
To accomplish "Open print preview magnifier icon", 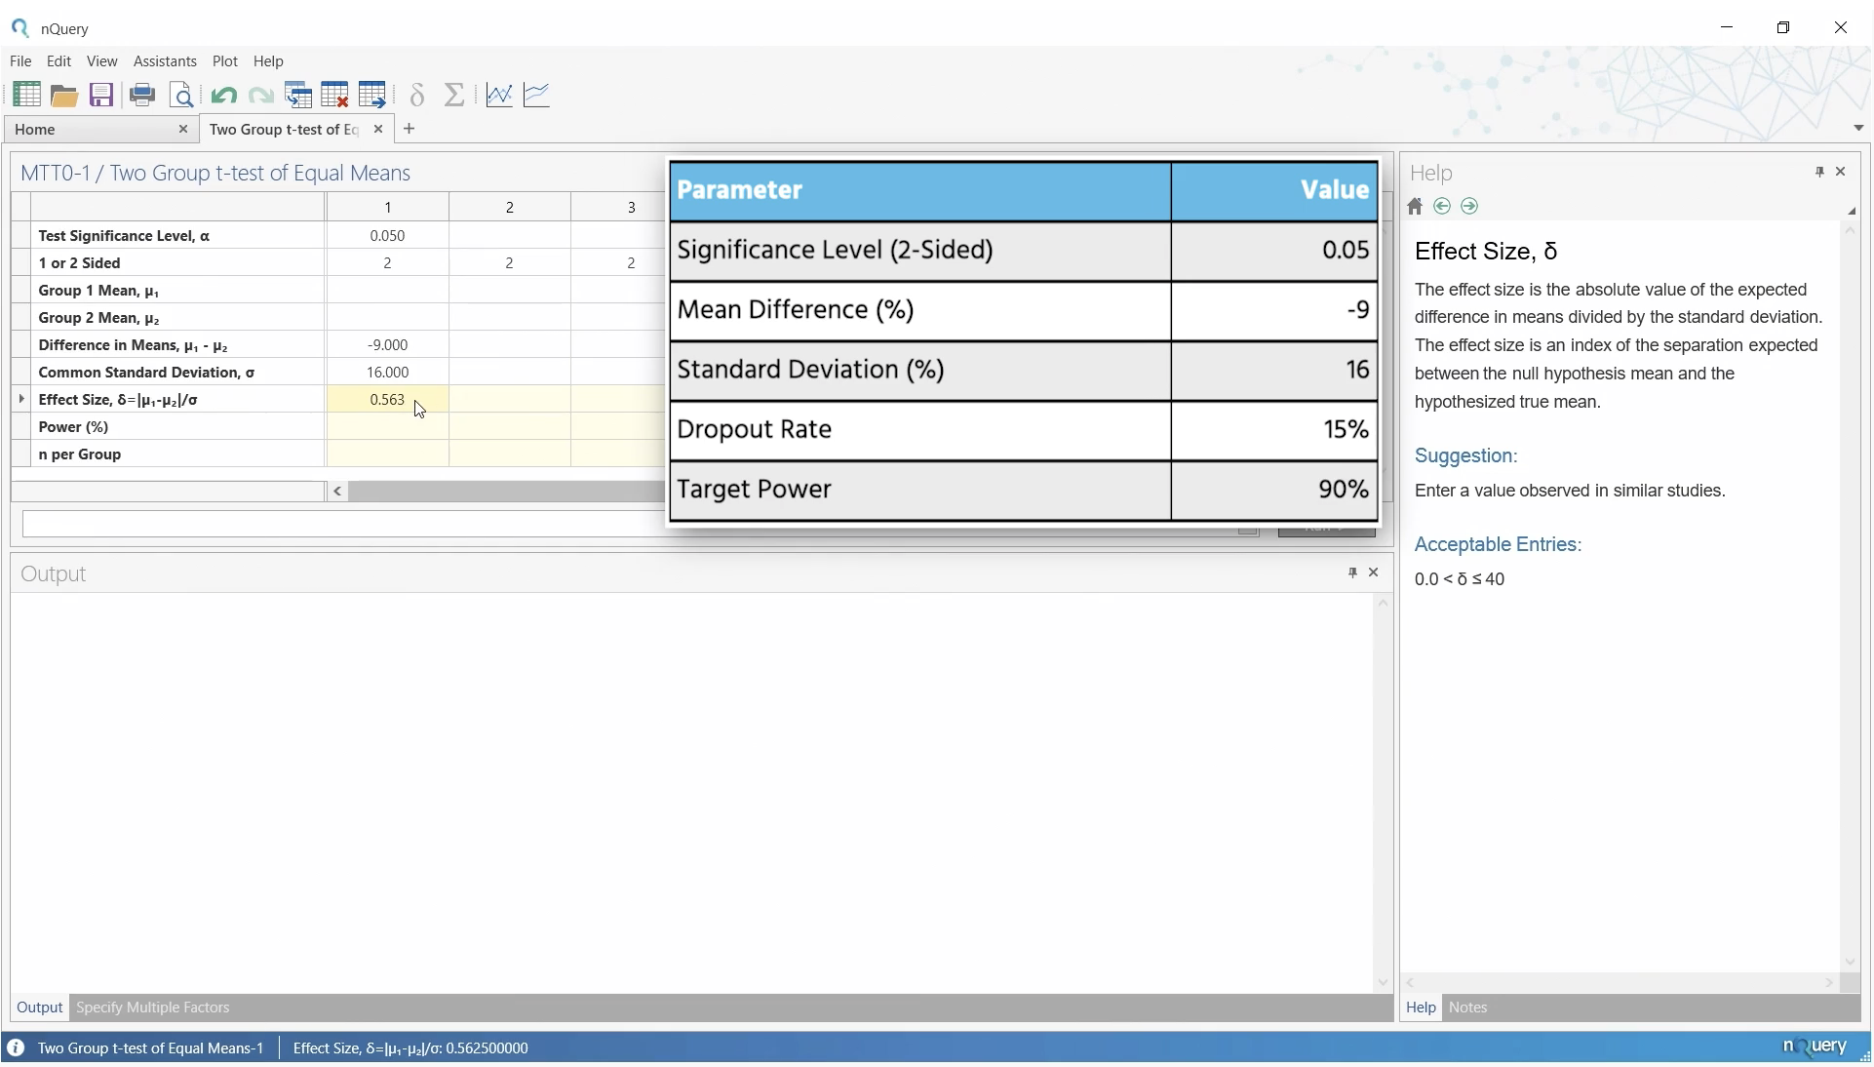I will click(182, 95).
